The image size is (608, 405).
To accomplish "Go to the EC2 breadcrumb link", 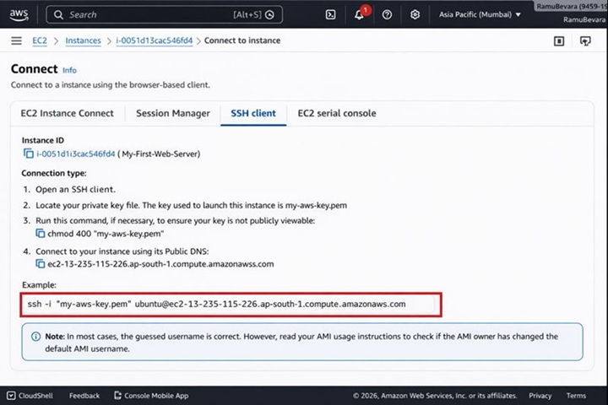I will point(39,40).
